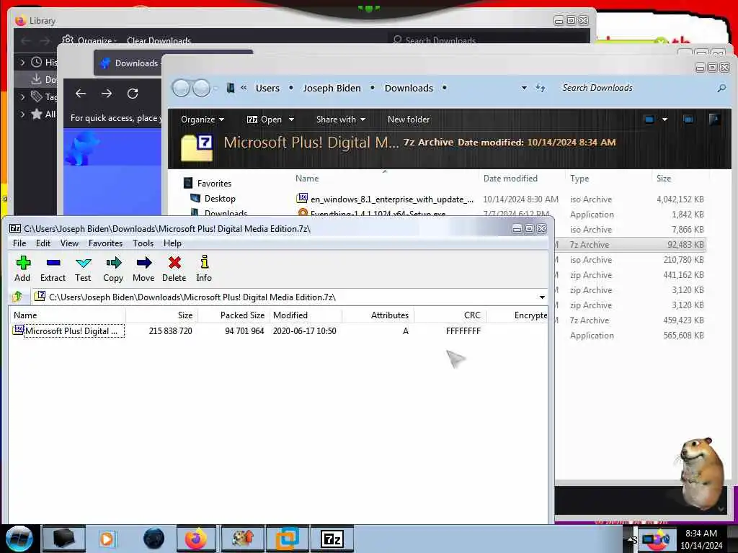This screenshot has width=738, height=553.
Task: Click the 7-Zip address path field
Action: [285, 297]
